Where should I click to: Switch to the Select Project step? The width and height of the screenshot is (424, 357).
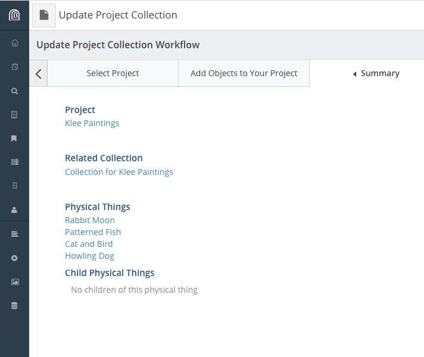(x=113, y=73)
